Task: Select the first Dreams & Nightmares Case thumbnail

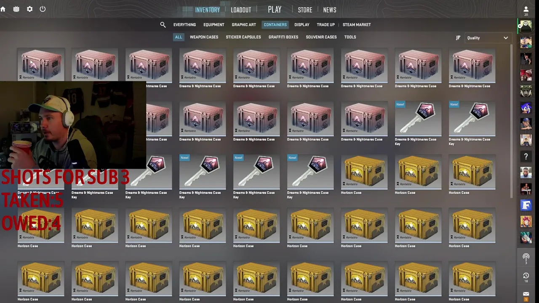Action: click(41, 64)
